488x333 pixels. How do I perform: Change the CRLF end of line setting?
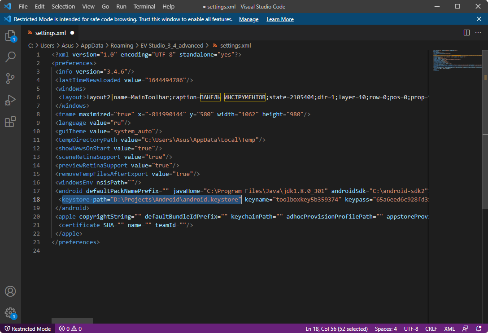point(431,329)
